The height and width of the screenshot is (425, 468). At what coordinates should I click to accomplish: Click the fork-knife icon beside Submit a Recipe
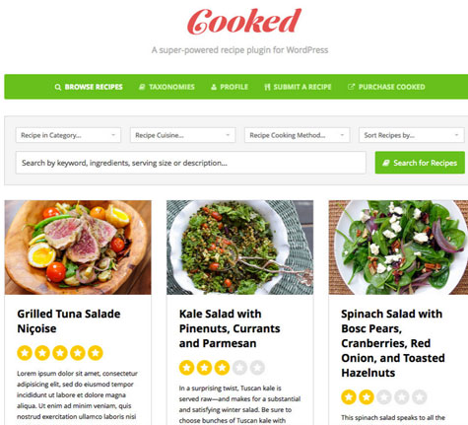pyautogui.click(x=267, y=87)
